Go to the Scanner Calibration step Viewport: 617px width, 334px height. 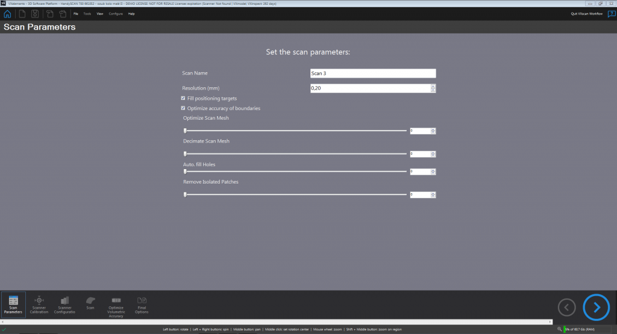click(39, 304)
